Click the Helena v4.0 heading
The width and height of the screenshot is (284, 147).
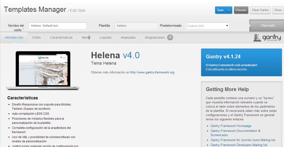coord(115,55)
